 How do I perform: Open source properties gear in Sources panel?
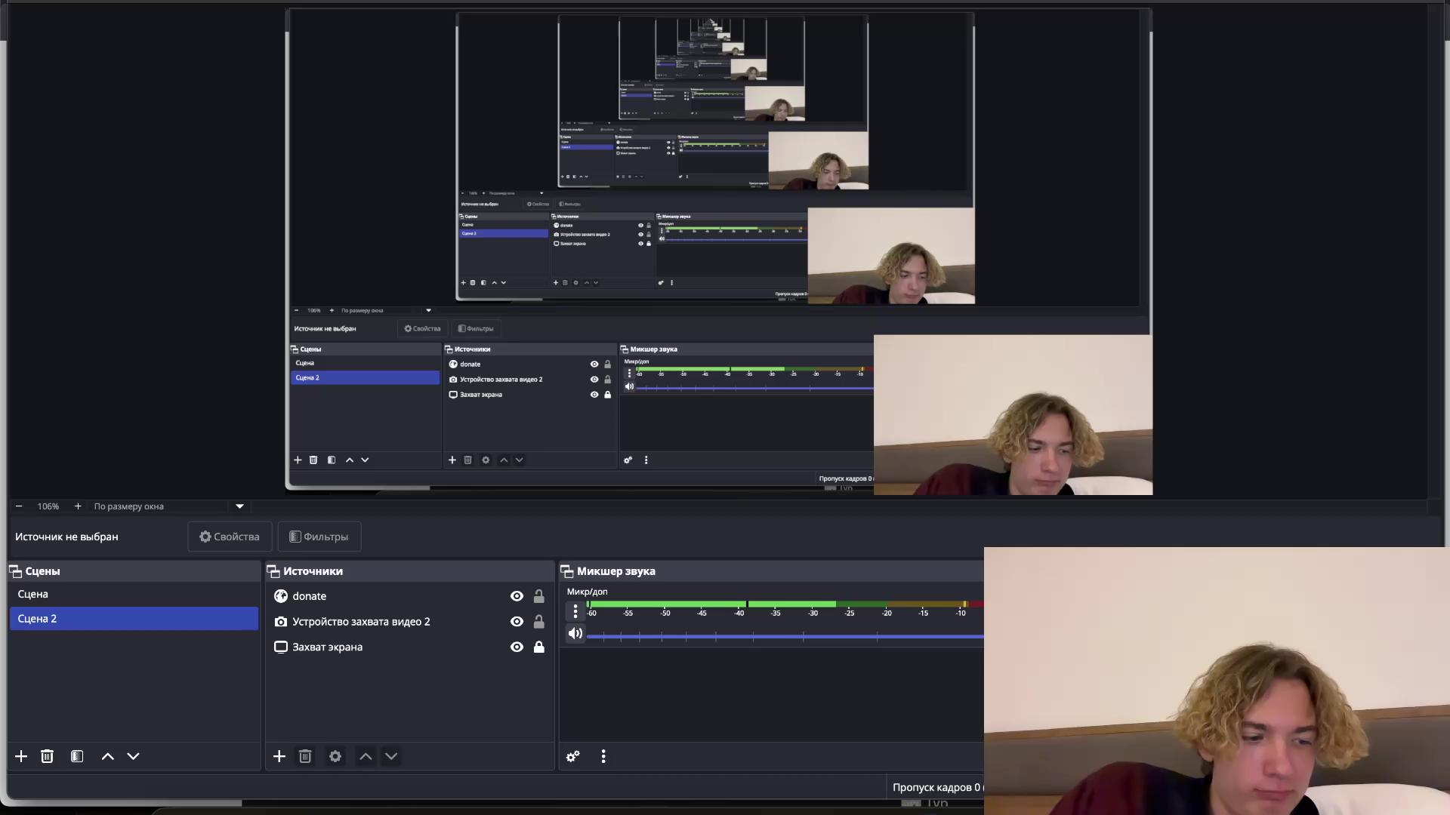tap(335, 756)
